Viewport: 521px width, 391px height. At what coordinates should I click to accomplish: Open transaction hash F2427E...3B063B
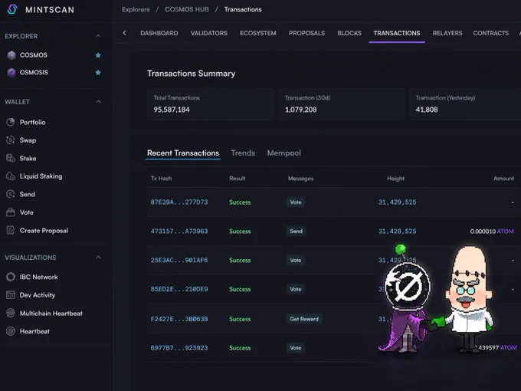tap(179, 319)
